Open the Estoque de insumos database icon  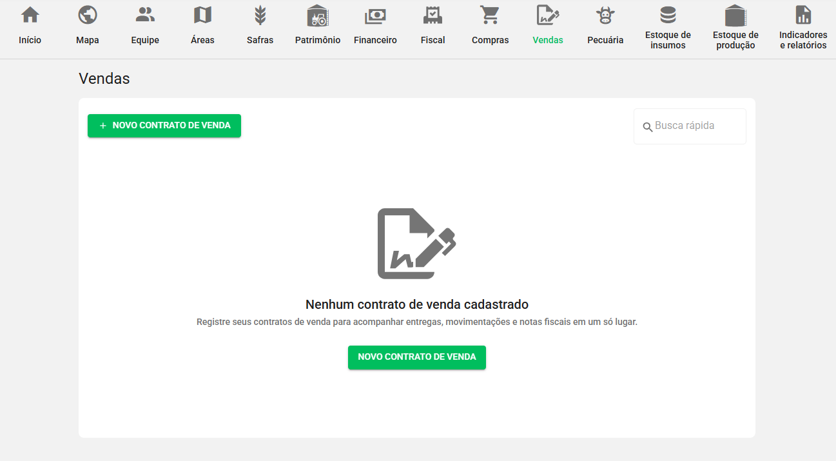pos(668,15)
